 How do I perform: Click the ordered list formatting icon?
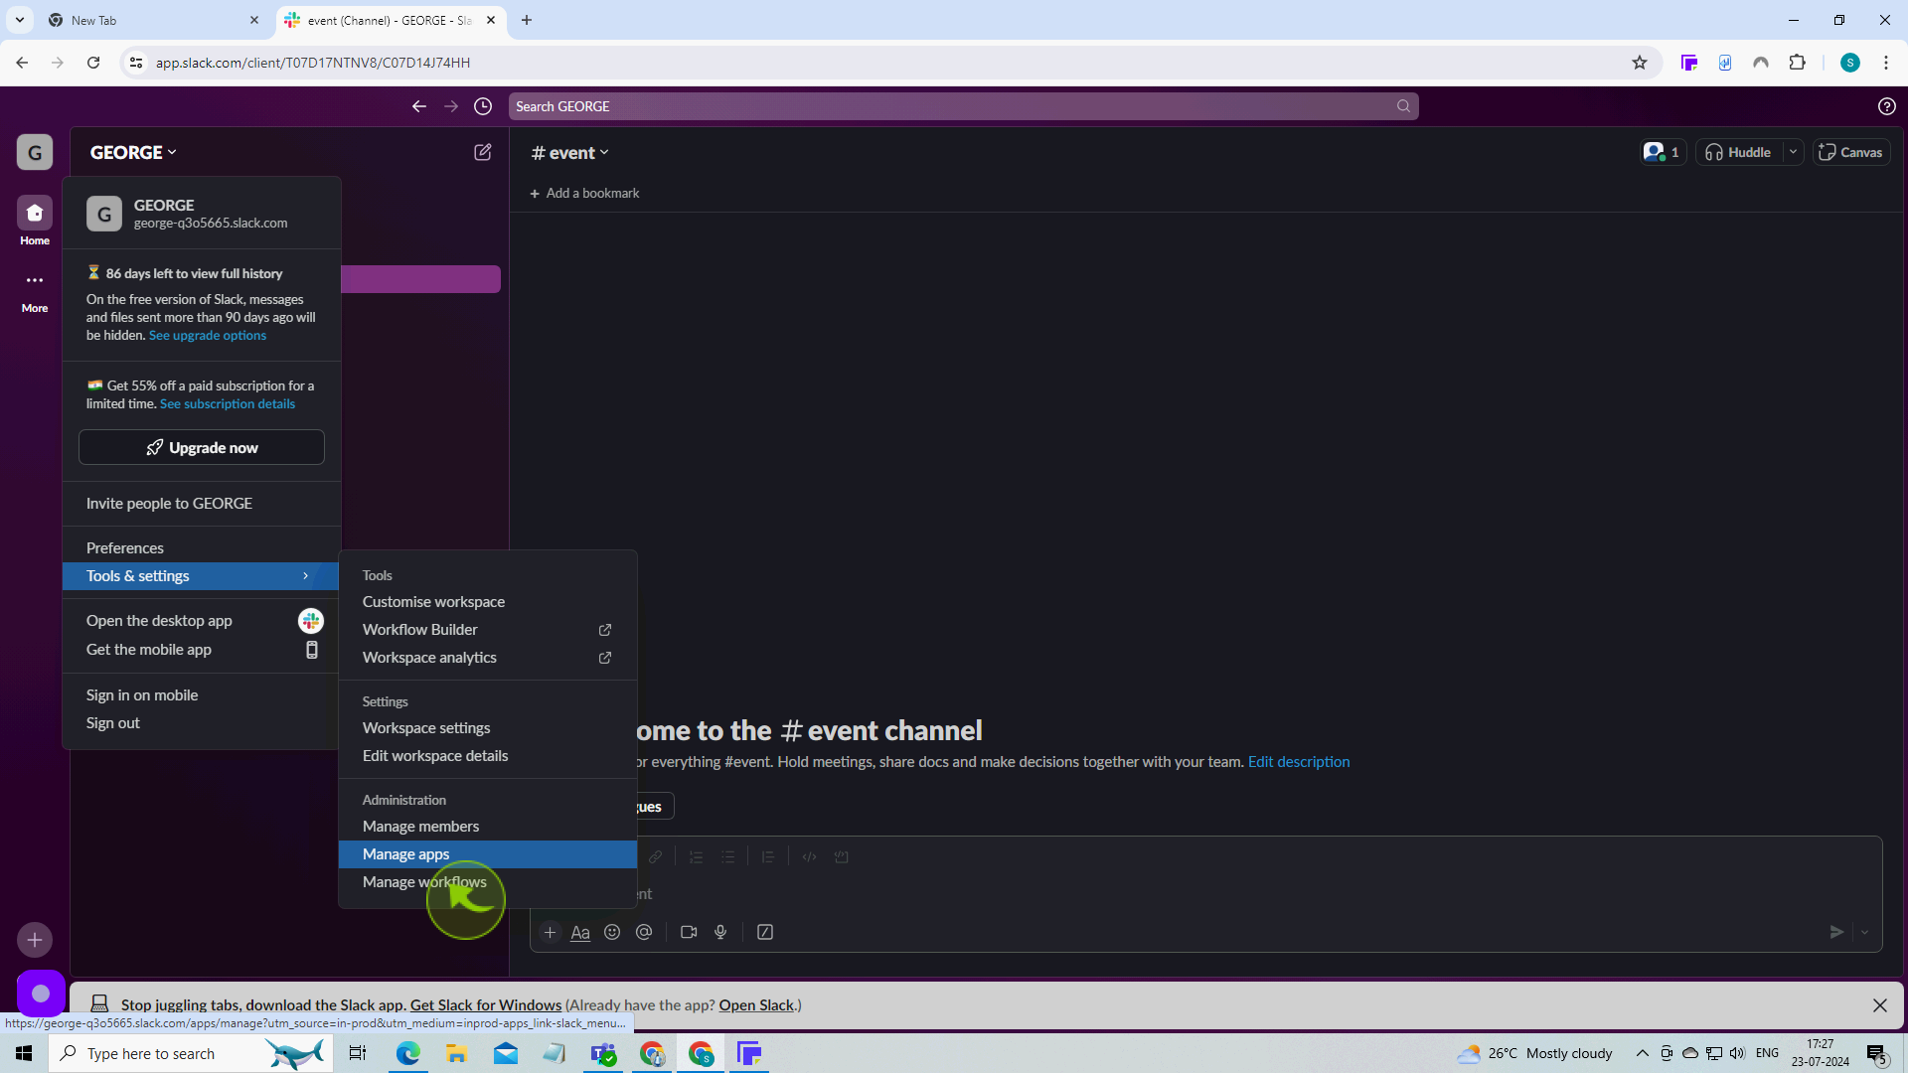pyautogui.click(x=696, y=856)
